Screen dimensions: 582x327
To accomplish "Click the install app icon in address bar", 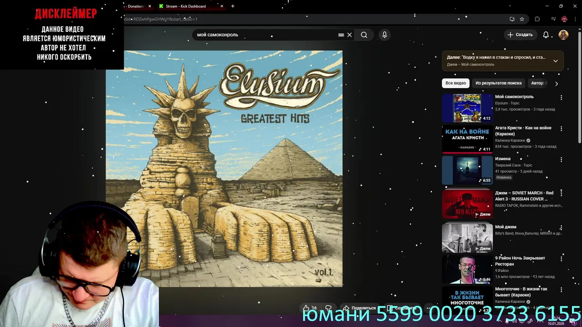I will [x=512, y=19].
